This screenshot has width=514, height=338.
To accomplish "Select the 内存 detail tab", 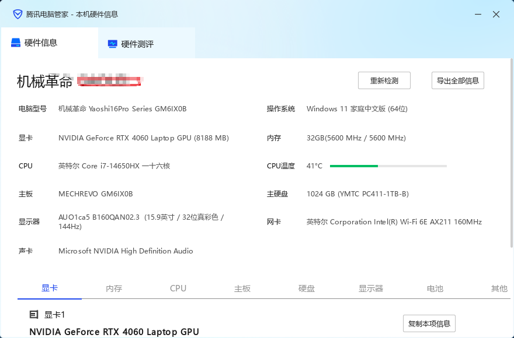I will pyautogui.click(x=114, y=288).
